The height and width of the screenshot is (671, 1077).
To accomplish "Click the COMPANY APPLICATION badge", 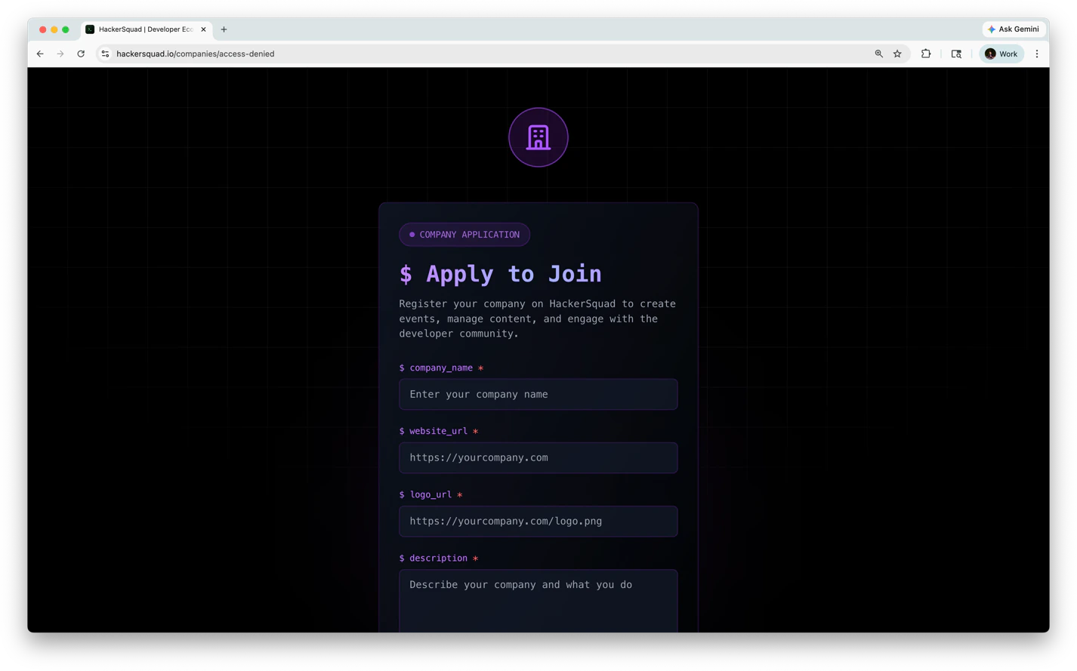I will [464, 235].
